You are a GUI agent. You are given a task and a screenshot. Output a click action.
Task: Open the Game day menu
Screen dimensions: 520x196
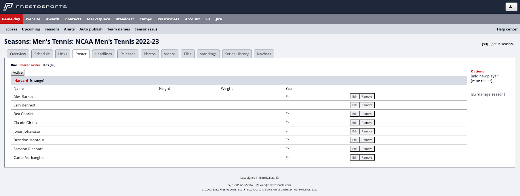coord(11,19)
